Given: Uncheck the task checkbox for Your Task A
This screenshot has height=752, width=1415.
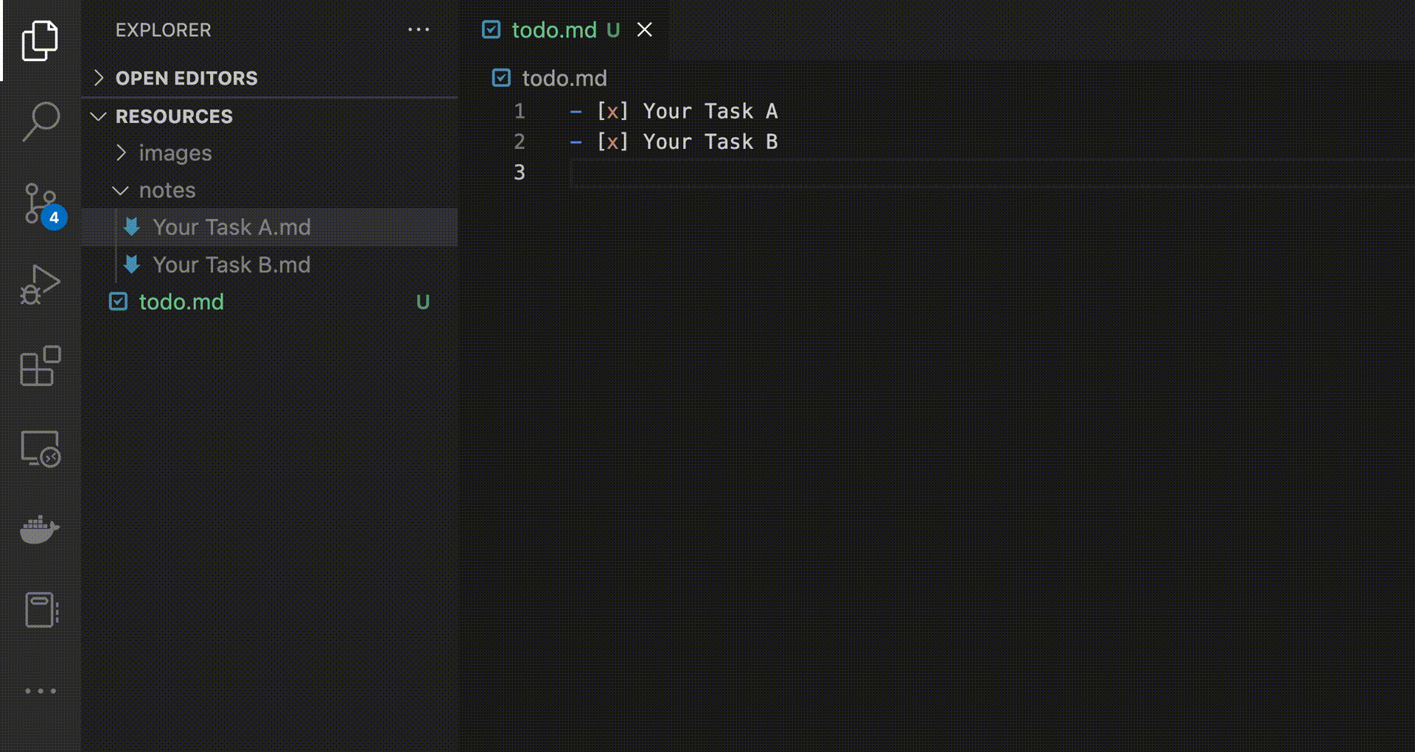Looking at the screenshot, I should 612,110.
